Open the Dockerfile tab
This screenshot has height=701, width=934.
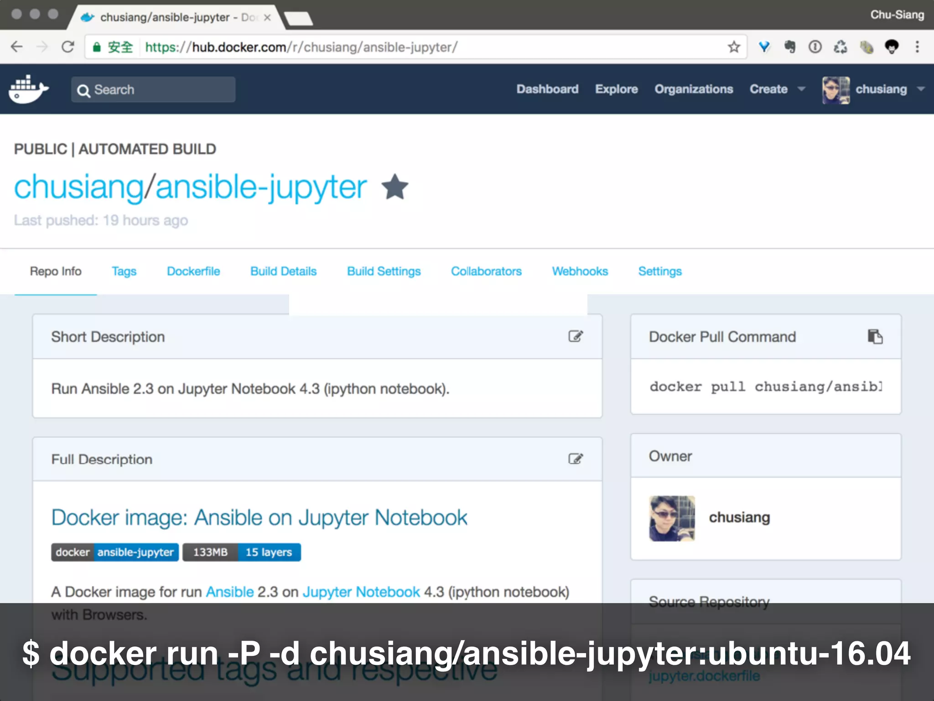point(193,271)
